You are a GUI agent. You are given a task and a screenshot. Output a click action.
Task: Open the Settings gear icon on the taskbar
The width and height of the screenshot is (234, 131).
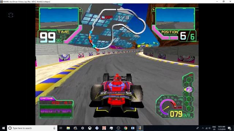83,128
